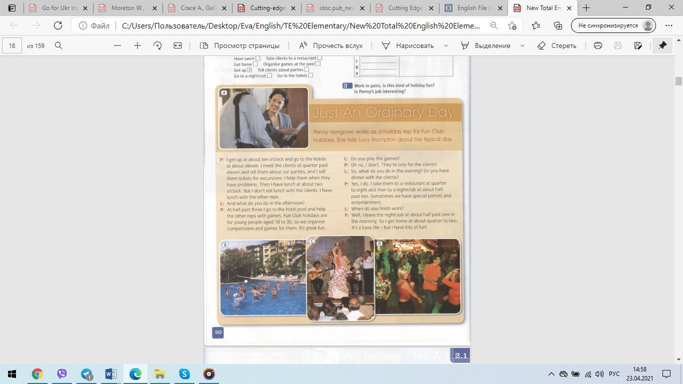Open the tab actions menu icon
Screen dimensions: 683x384
(x=12, y=8)
